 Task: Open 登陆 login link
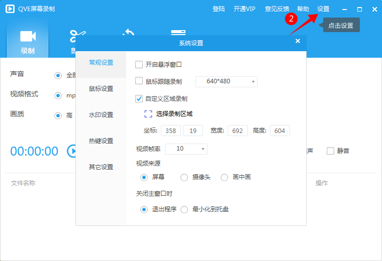pyautogui.click(x=219, y=9)
